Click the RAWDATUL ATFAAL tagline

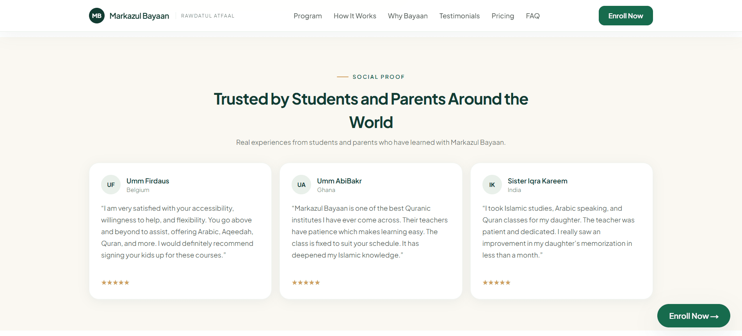(208, 16)
